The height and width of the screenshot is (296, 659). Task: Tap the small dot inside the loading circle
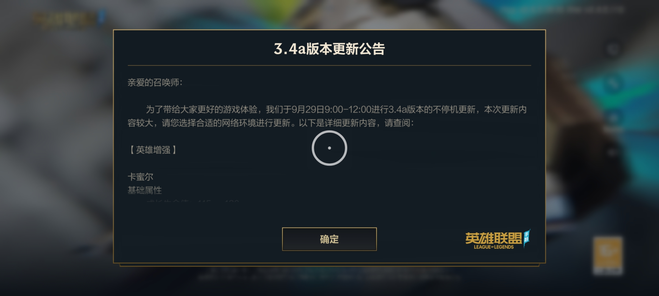(x=329, y=148)
